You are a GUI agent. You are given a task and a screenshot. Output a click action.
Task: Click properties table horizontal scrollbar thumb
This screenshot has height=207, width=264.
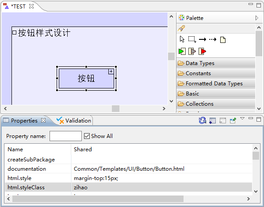(98, 199)
